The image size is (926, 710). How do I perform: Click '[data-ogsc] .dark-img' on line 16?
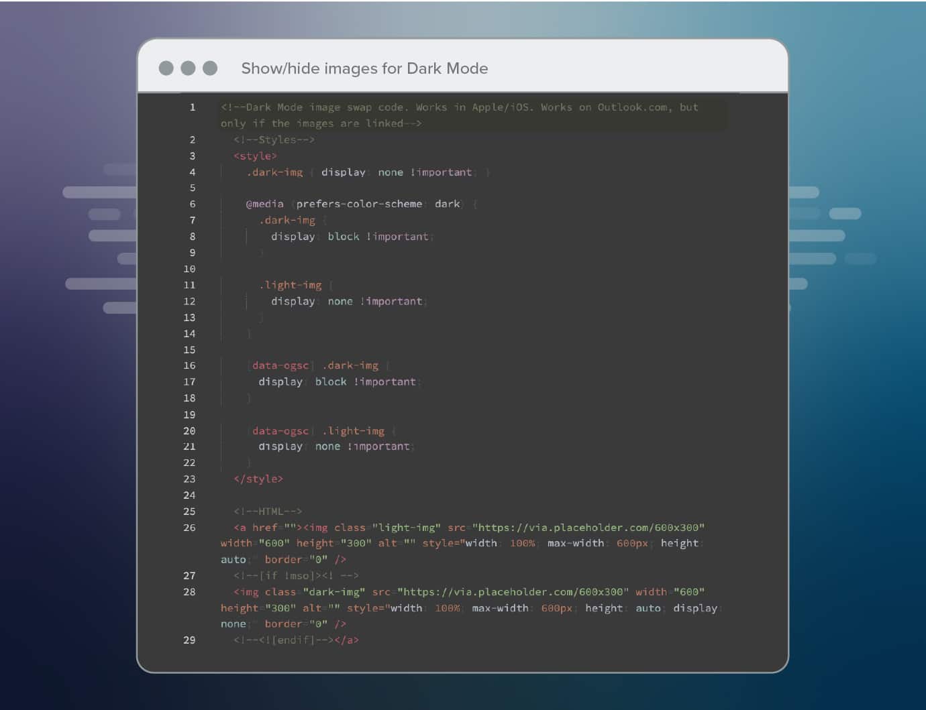coord(313,365)
